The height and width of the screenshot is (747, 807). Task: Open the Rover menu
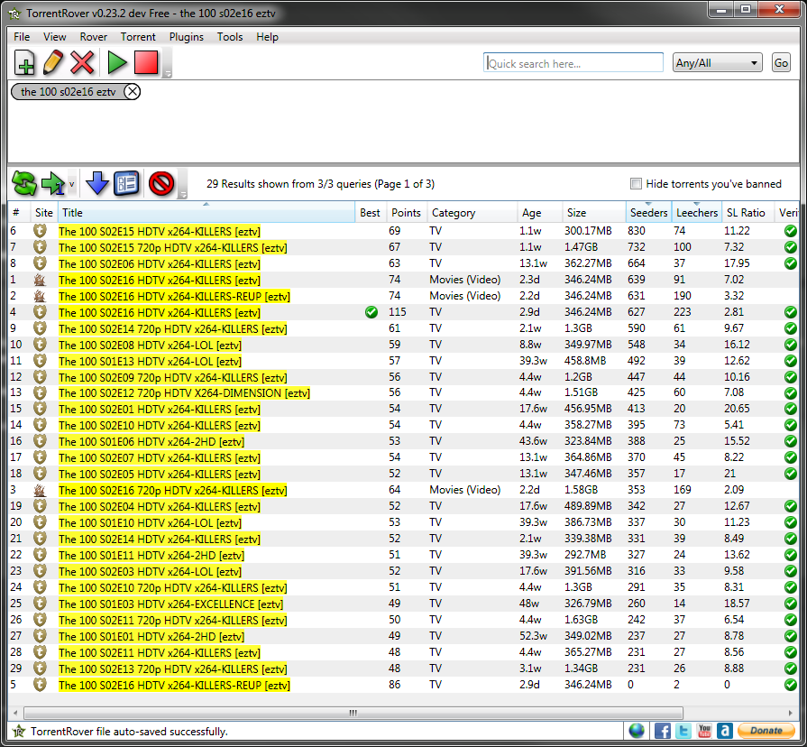click(94, 37)
